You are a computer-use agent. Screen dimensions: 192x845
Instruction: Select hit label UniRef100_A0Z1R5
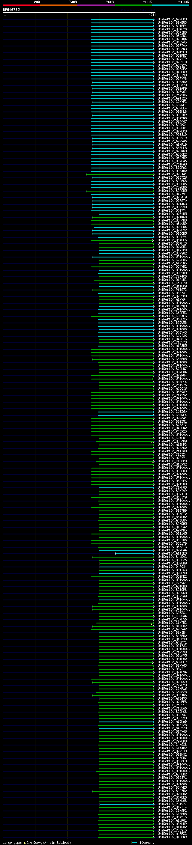pos(172,214)
